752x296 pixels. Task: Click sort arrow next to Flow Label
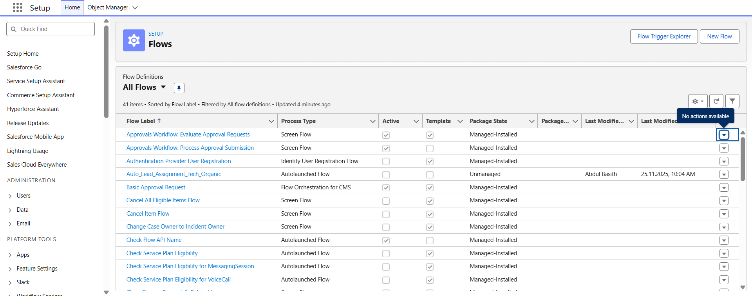[159, 121]
